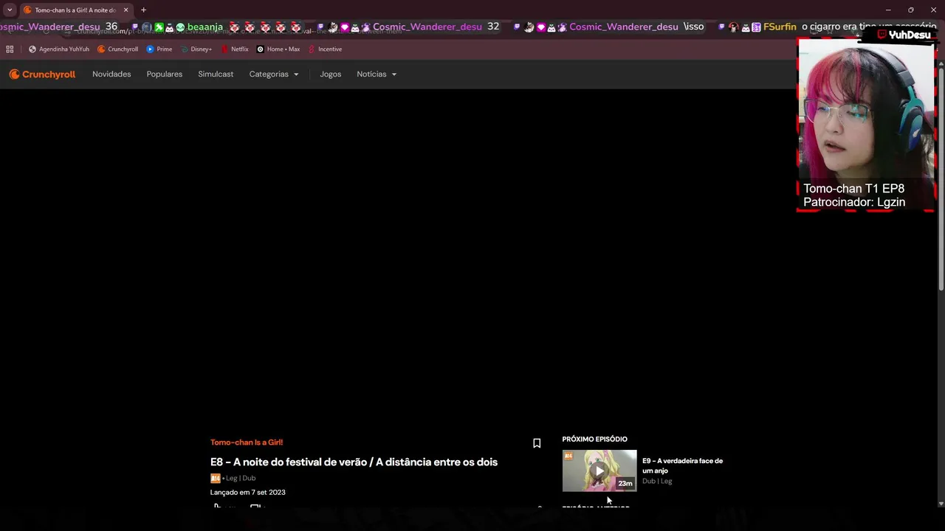The height and width of the screenshot is (531, 945).
Task: Open the Jogos page
Action: pos(331,74)
